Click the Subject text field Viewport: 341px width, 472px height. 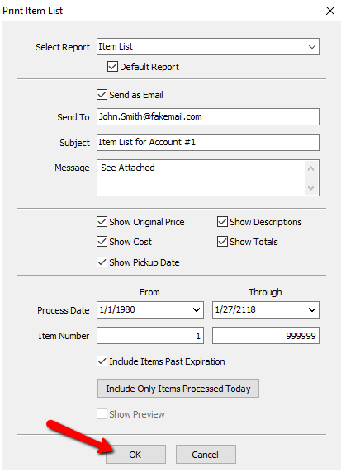[208, 143]
